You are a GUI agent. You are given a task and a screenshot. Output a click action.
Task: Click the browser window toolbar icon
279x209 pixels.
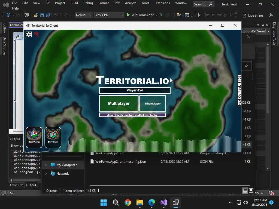187,15
